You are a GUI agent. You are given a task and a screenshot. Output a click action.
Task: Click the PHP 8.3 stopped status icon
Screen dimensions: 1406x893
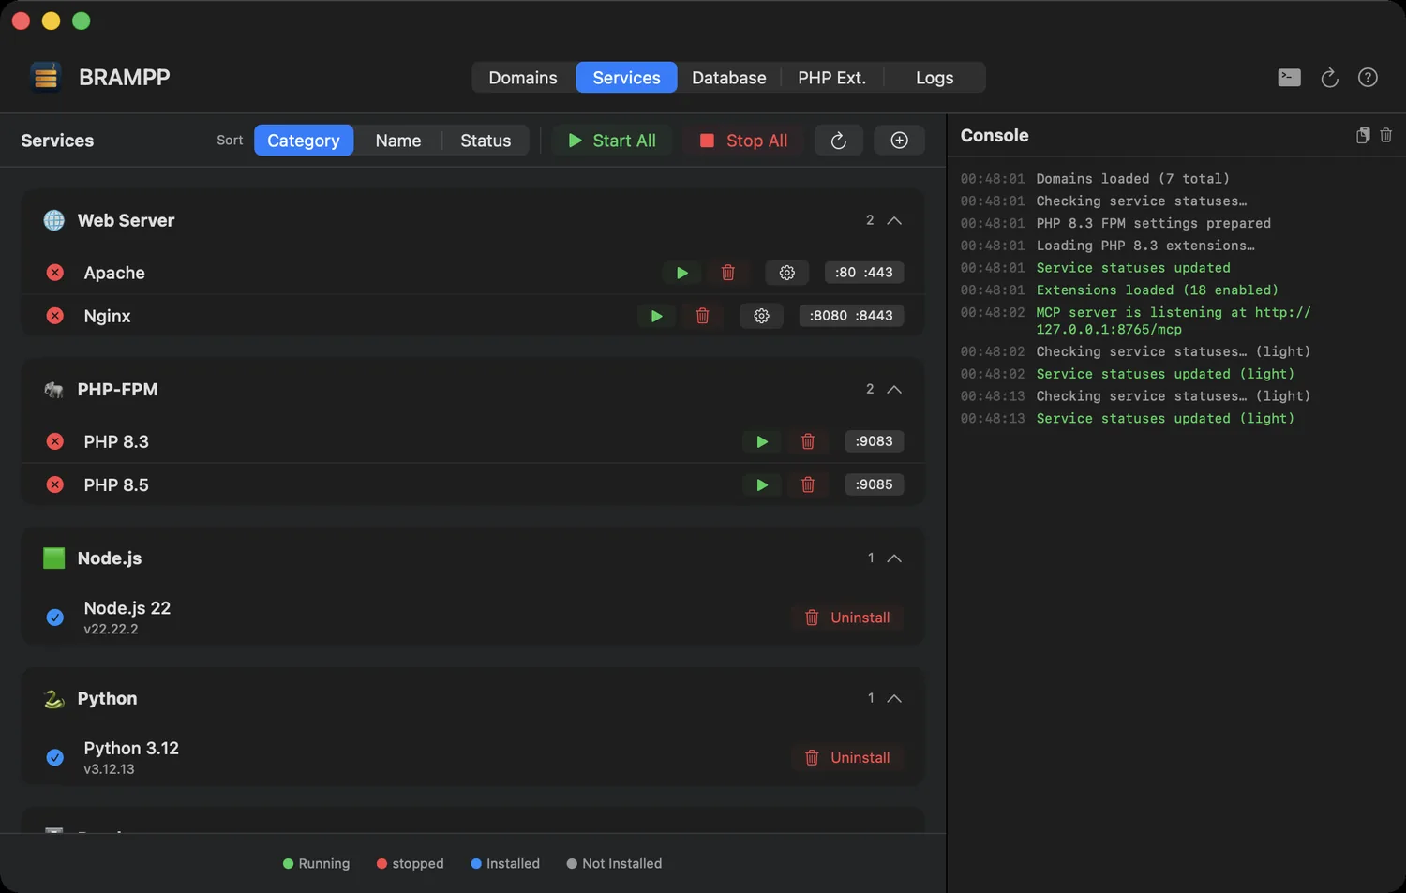pos(55,441)
